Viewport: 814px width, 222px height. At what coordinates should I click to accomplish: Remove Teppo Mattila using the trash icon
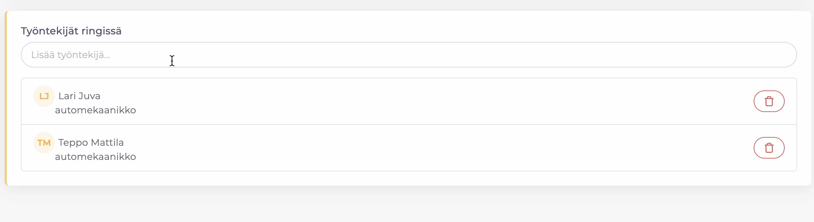tap(769, 148)
